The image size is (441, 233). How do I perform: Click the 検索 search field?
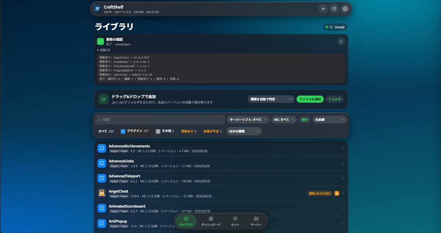point(160,119)
